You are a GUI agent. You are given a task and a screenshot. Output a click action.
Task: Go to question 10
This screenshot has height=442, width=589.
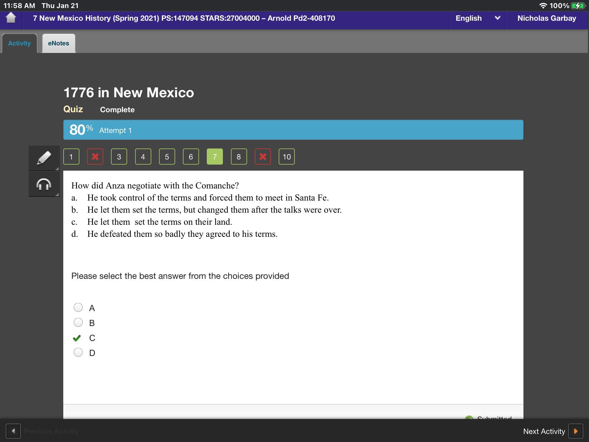pyautogui.click(x=286, y=157)
